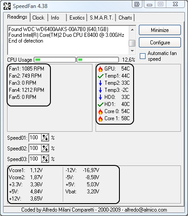Image resolution: width=188 pixels, height=216 pixels.
Task: Click the Temp2 blue down-arrow icon
Action: click(100, 83)
